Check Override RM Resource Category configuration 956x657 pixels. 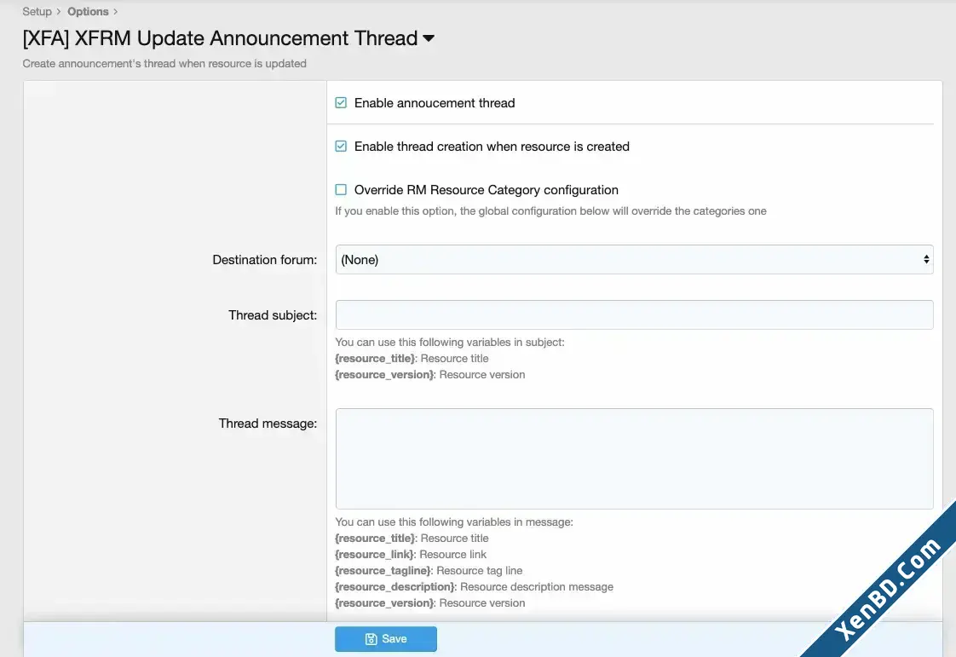(x=341, y=190)
